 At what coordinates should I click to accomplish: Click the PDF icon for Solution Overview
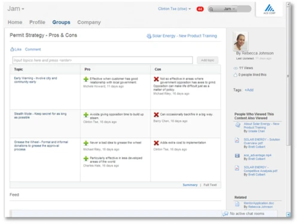pyautogui.click(x=237, y=140)
